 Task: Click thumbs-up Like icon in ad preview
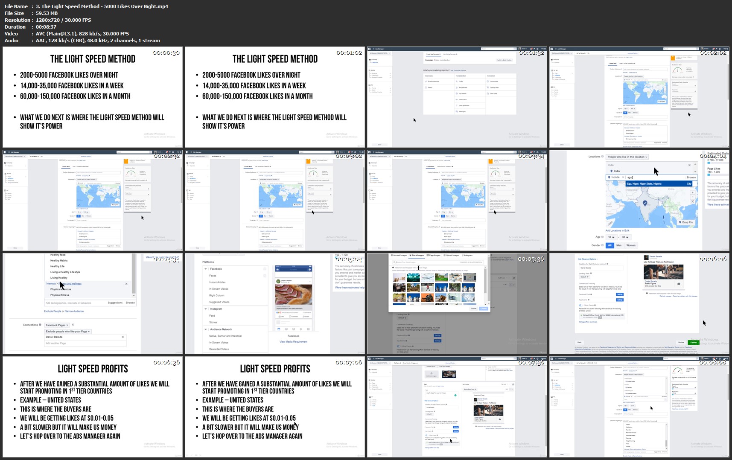point(679,284)
